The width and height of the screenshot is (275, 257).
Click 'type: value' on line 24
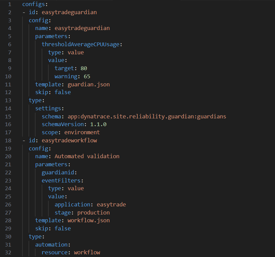(66, 189)
